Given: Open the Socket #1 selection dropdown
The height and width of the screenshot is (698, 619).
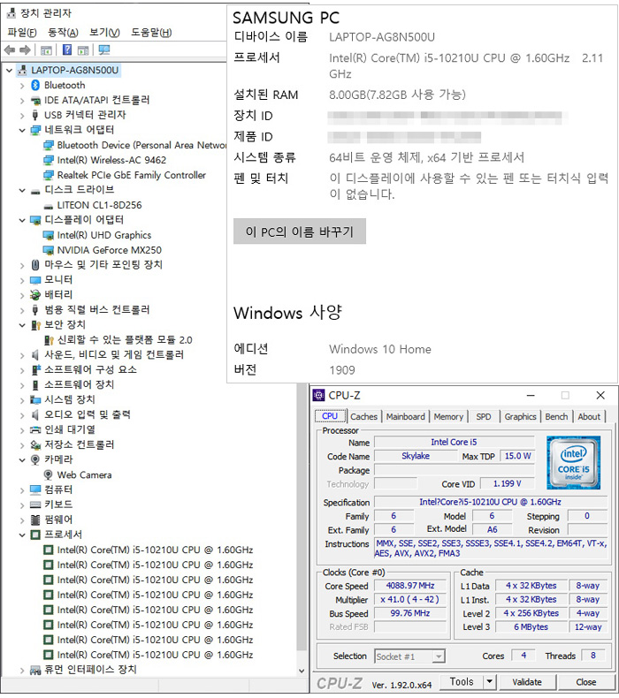Looking at the screenshot, I should tap(439, 656).
